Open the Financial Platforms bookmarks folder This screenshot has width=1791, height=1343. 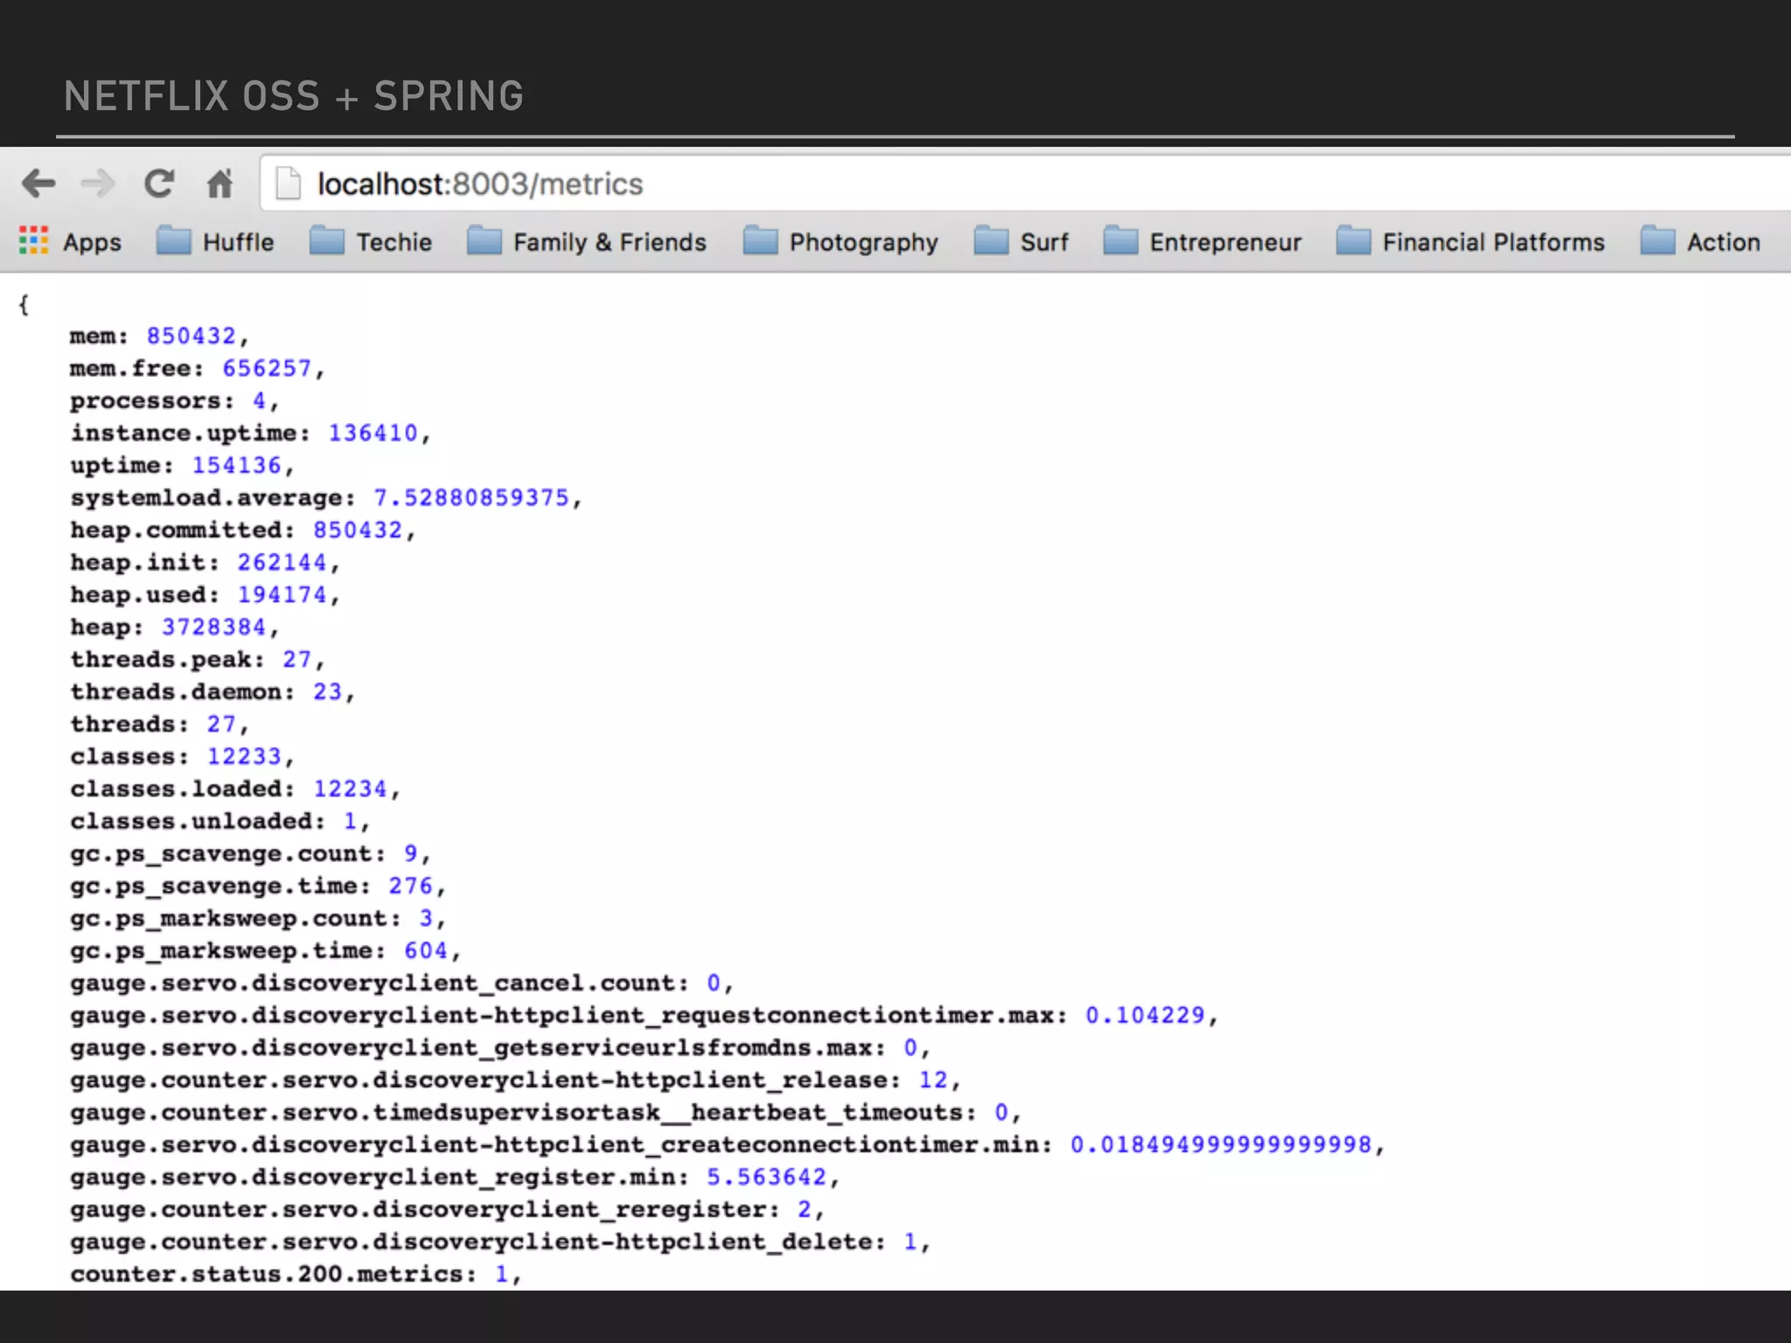coord(1471,241)
